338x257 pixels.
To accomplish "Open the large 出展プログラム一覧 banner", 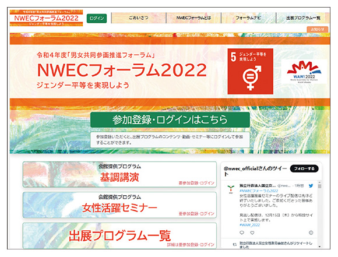I will [x=119, y=235].
